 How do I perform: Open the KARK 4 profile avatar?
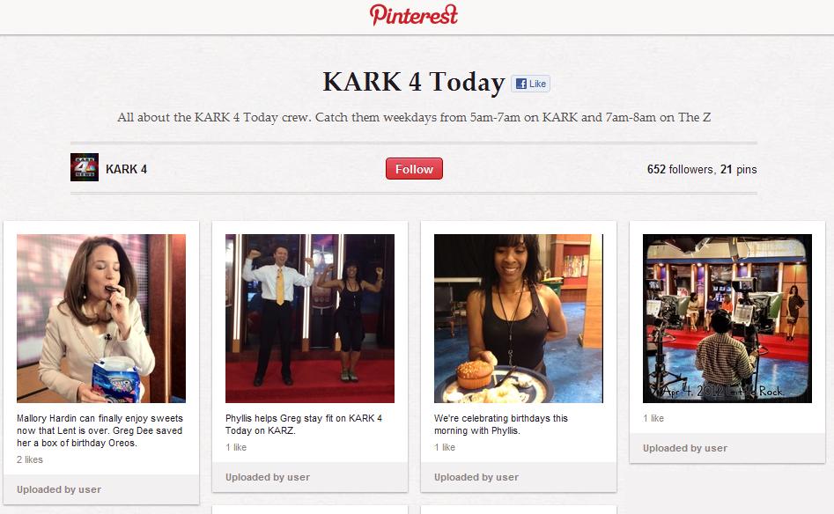coord(85,167)
